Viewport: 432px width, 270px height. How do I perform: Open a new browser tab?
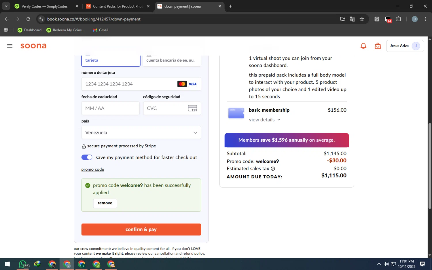[230, 6]
